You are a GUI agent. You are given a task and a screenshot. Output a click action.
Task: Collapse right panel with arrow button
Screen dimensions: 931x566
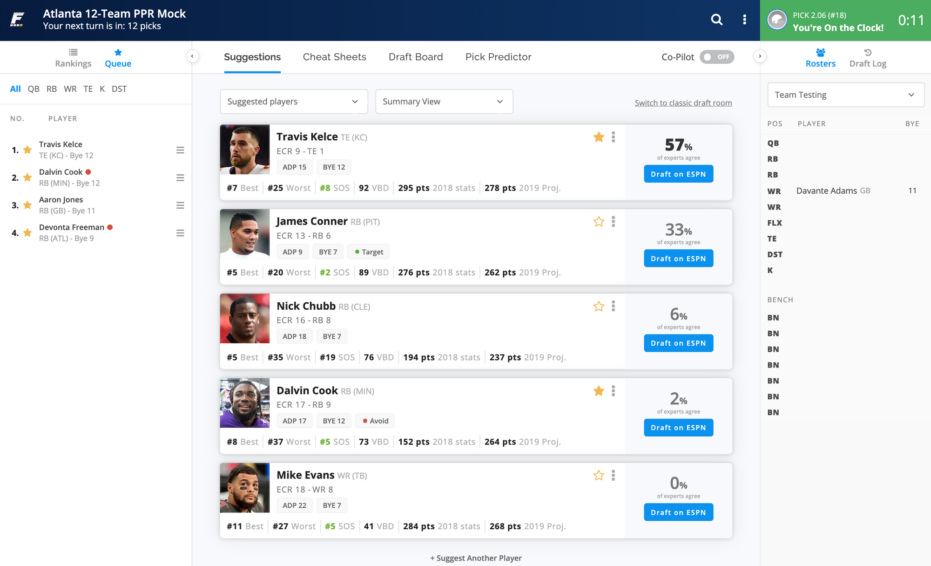pyautogui.click(x=760, y=56)
